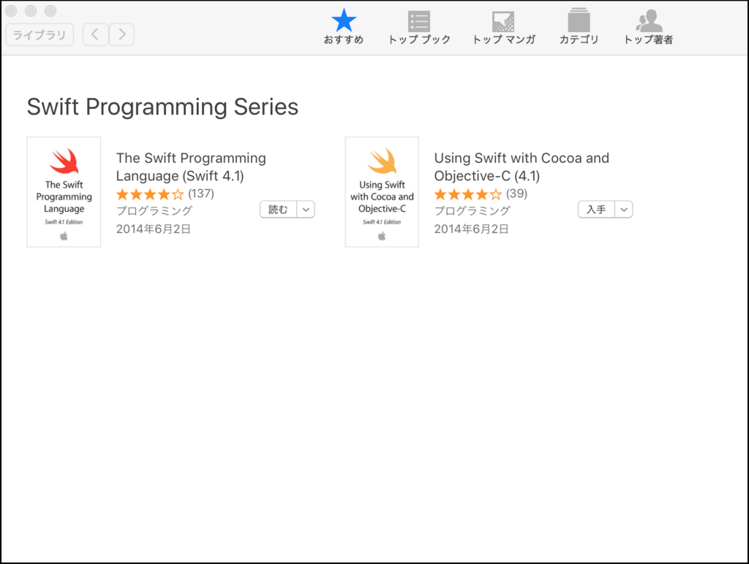Click the ライブラリ button
Image resolution: width=749 pixels, height=564 pixels.
[39, 35]
